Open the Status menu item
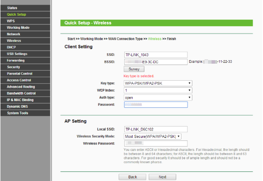Viewport: 263px width, 181px height. (x=12, y=8)
